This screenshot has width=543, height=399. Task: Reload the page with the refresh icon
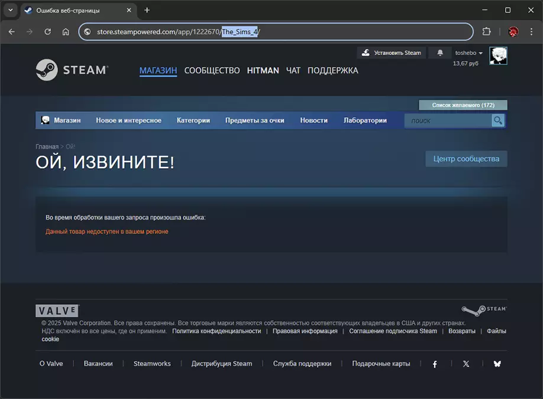tap(48, 32)
